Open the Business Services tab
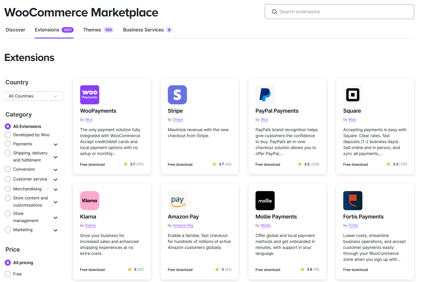Image resolution: width=422 pixels, height=282 pixels. click(x=144, y=30)
